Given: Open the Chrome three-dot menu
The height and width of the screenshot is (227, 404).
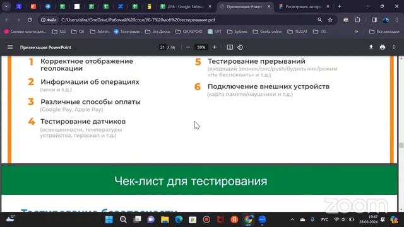Looking at the screenshot, I should 397,20.
